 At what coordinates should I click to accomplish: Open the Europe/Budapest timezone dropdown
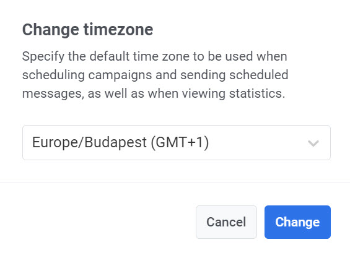click(x=177, y=142)
